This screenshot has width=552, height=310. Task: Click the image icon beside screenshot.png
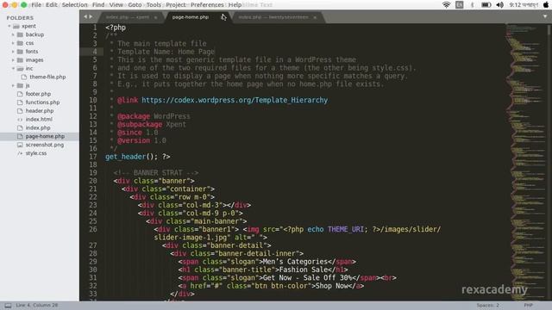click(20, 145)
